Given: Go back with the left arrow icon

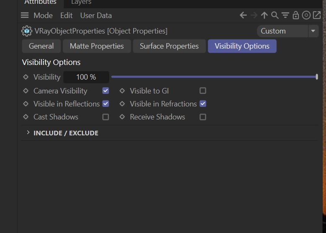Looking at the screenshot, I should click(x=243, y=15).
